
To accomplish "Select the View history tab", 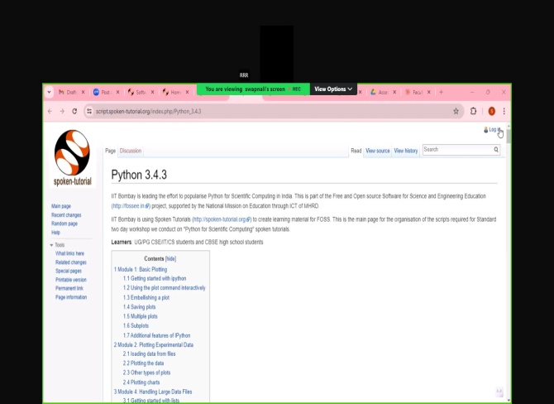I will tap(406, 151).
